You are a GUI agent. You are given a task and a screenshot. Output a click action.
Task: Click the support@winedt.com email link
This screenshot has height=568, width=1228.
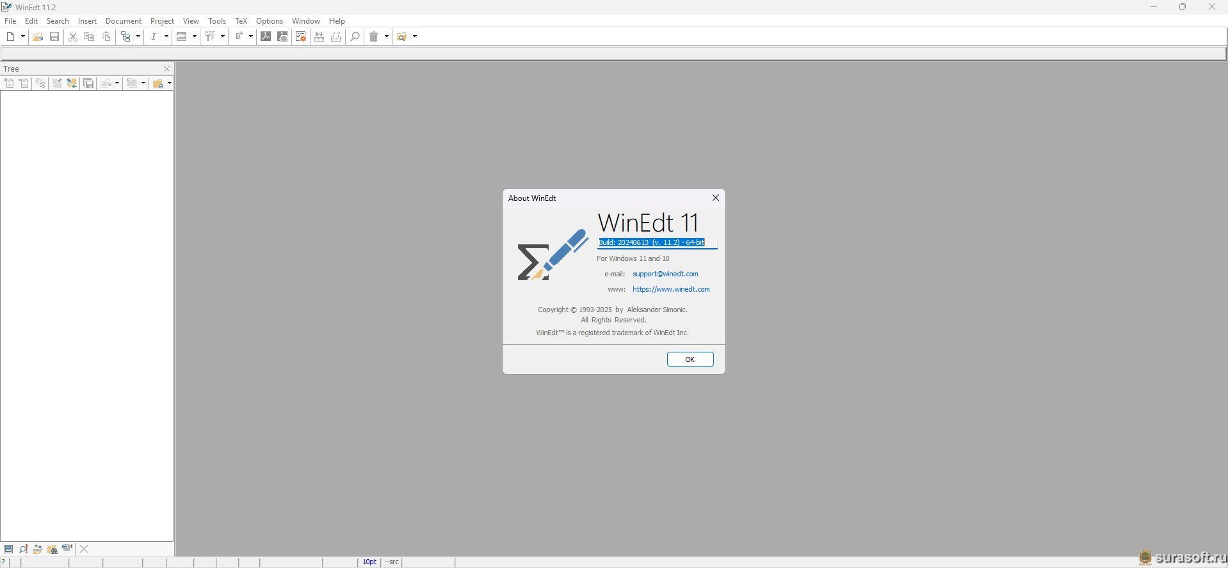(x=665, y=274)
